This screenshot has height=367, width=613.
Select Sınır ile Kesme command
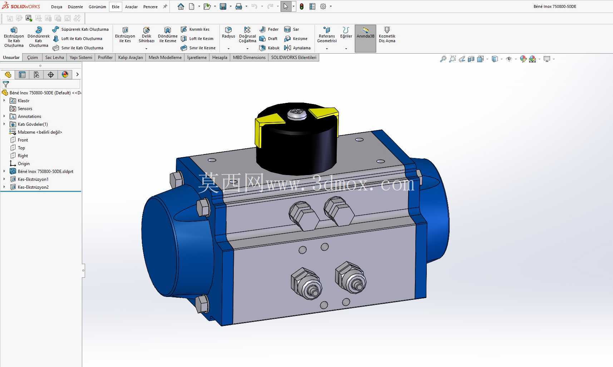198,48
